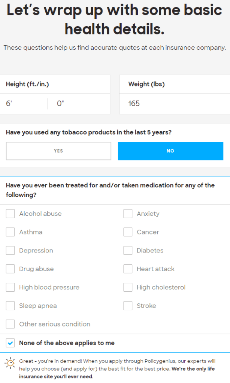This screenshot has width=230, height=383.
Task: Select the Stroke checkbox
Action: 128,306
